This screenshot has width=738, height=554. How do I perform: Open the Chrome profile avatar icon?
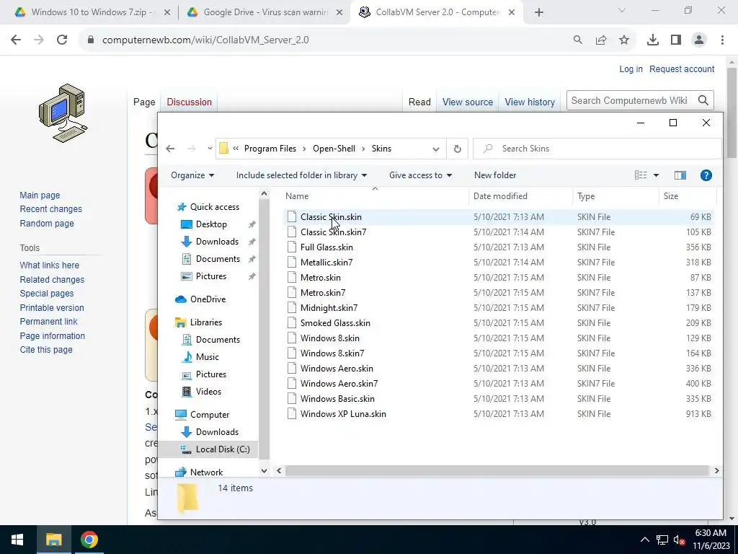tap(699, 40)
